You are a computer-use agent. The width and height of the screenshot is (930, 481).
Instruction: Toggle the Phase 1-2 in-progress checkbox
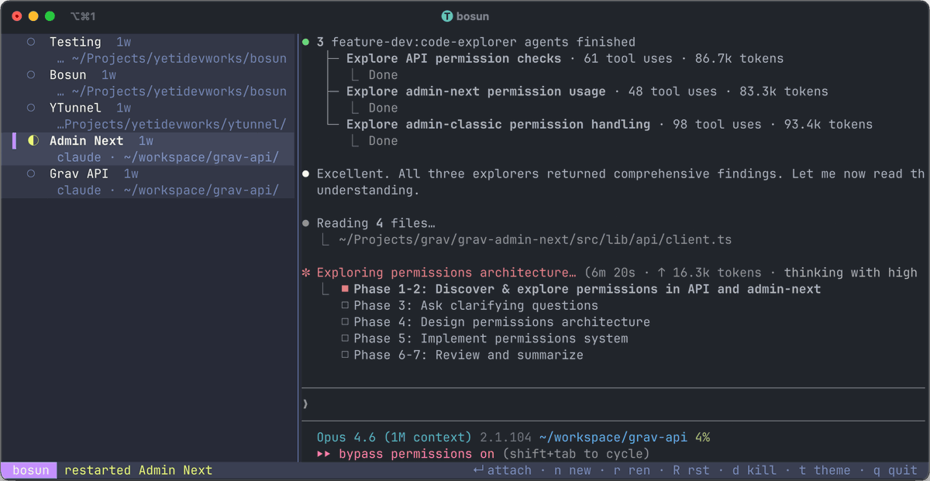(346, 289)
